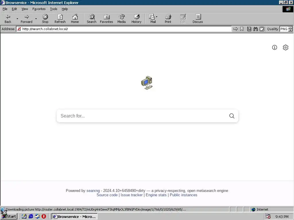Open the Source code link

tap(107, 195)
